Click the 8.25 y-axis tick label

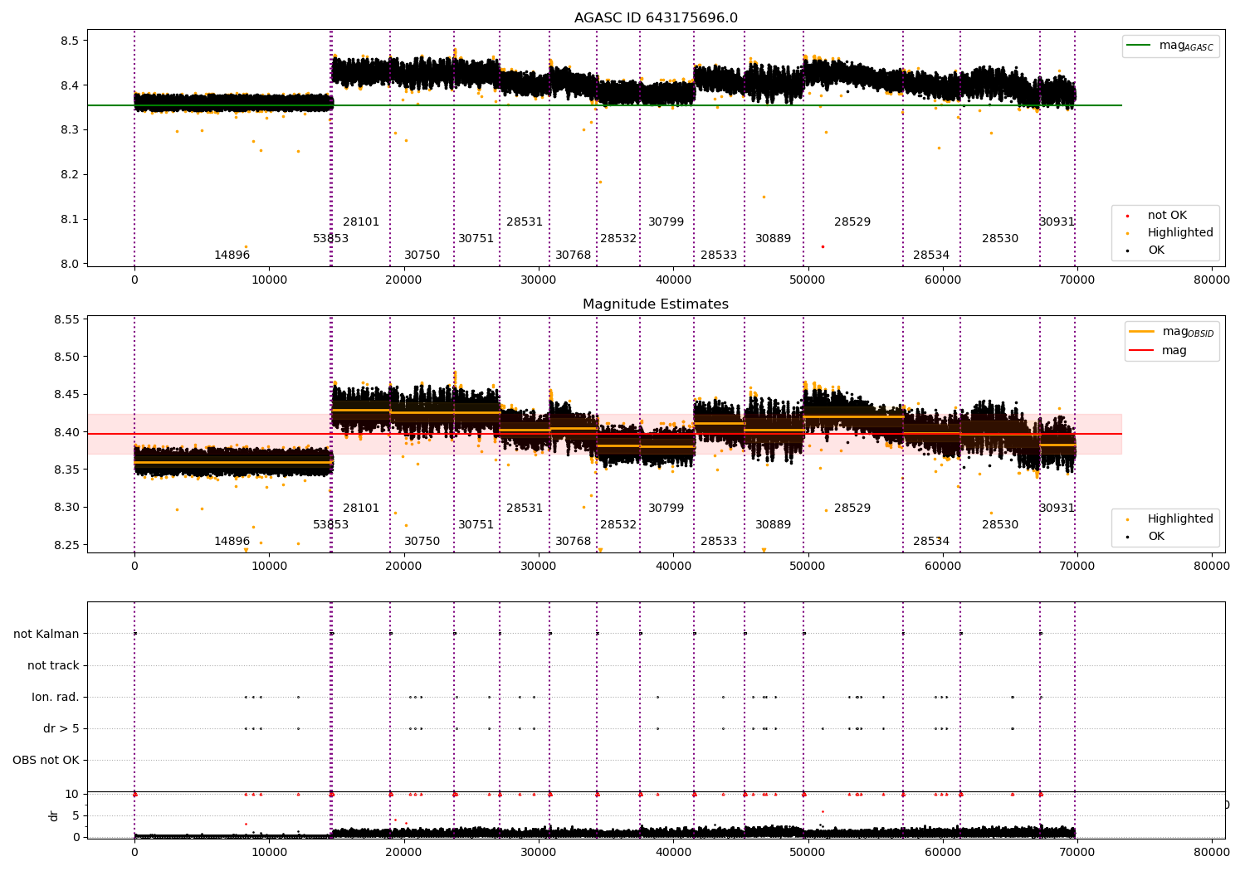coord(68,545)
